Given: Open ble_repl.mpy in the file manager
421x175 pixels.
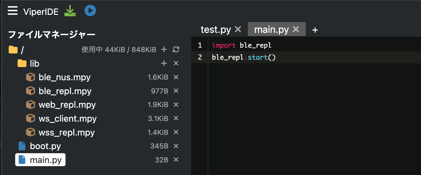Looking at the screenshot, I should click(x=65, y=91).
